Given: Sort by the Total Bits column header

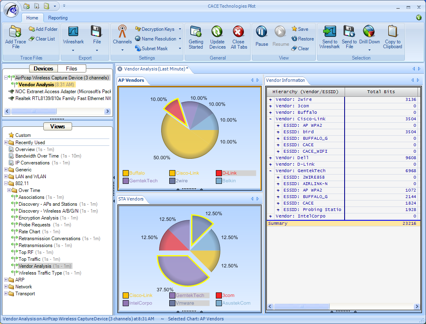Looking at the screenshot, I should tap(381, 92).
